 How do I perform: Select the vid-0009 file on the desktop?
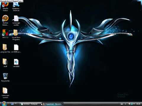tap(16, 48)
